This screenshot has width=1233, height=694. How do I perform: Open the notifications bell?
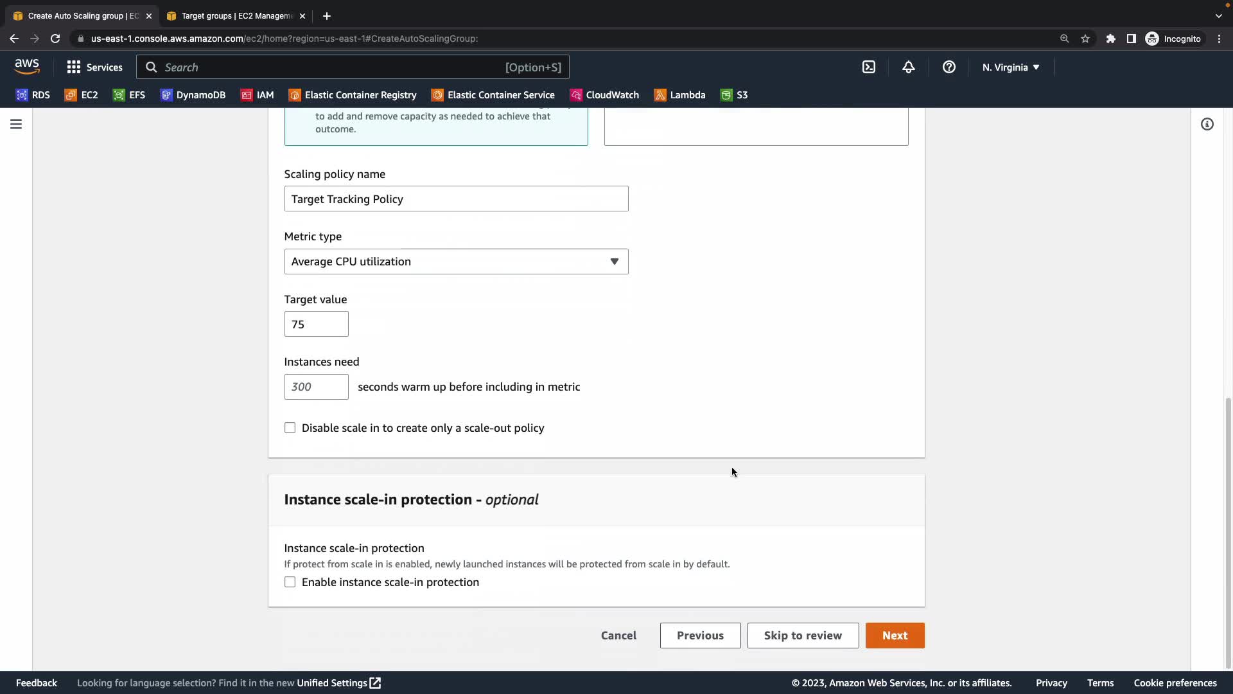[908, 67]
